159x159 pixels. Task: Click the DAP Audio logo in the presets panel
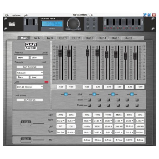[x=31, y=46]
